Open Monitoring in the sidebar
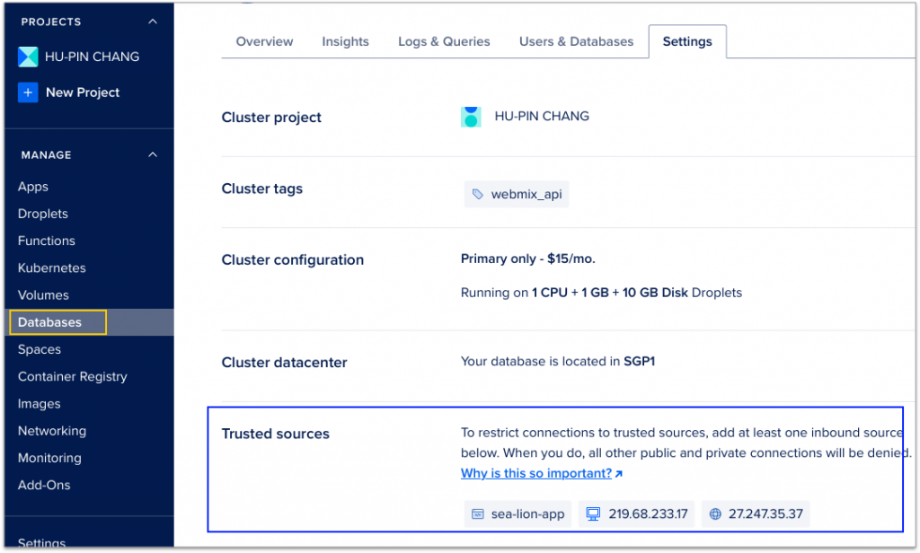Image resolution: width=920 pixels, height=553 pixels. click(x=50, y=458)
